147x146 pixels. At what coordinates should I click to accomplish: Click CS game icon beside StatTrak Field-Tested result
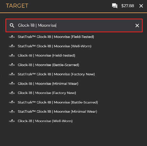coord(12,37)
